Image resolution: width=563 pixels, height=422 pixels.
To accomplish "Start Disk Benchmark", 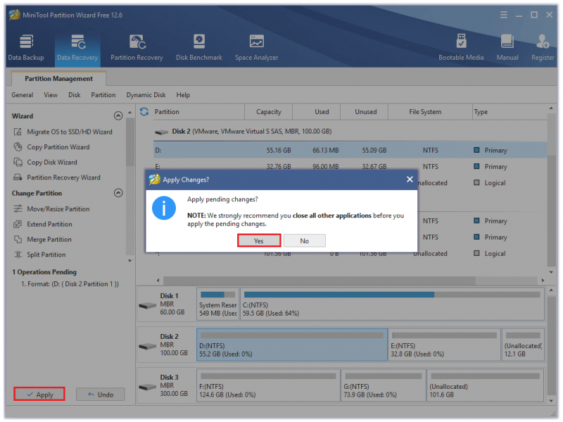I will point(199,47).
